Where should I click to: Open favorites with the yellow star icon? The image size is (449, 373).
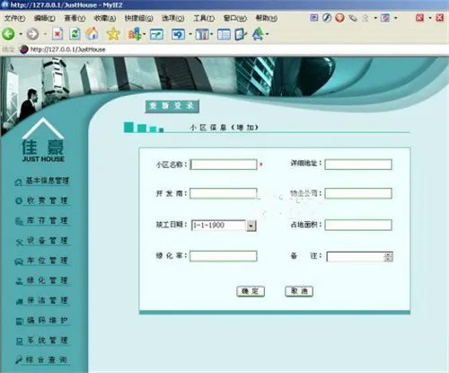(x=113, y=34)
